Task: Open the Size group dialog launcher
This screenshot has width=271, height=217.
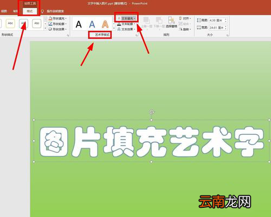Action: click(x=228, y=35)
